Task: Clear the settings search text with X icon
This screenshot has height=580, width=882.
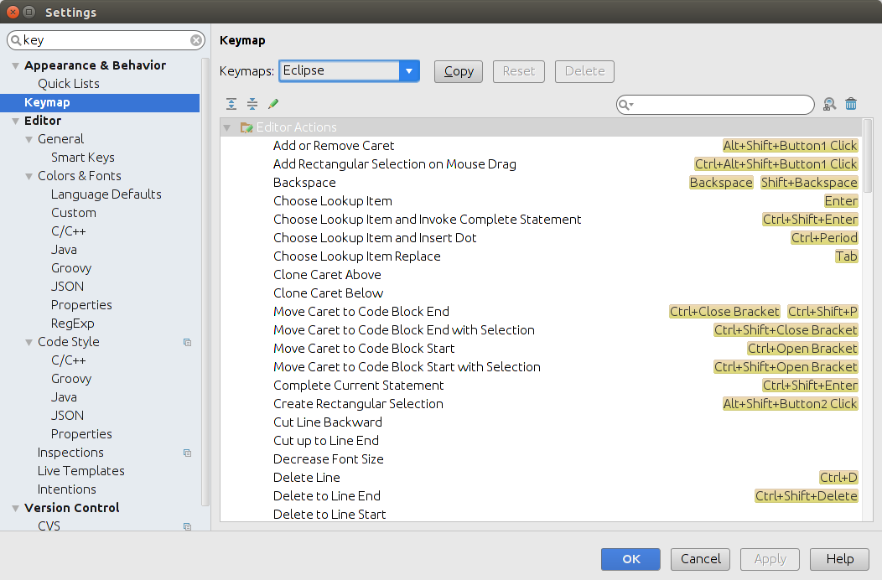Action: tap(195, 40)
